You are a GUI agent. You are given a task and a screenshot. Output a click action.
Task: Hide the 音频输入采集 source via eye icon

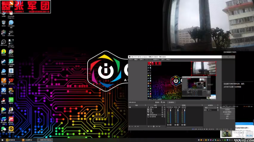(x=162, y=107)
